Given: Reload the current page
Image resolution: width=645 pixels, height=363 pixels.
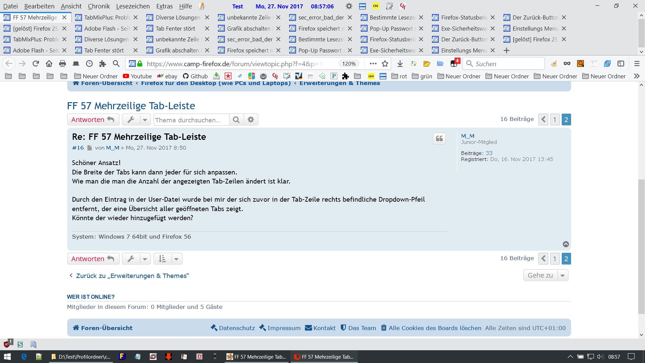Looking at the screenshot, I should point(36,64).
